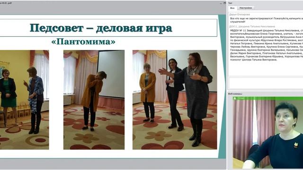Click the left pantomime photo on the slide
The image size is (303, 170).
(x=24, y=100)
